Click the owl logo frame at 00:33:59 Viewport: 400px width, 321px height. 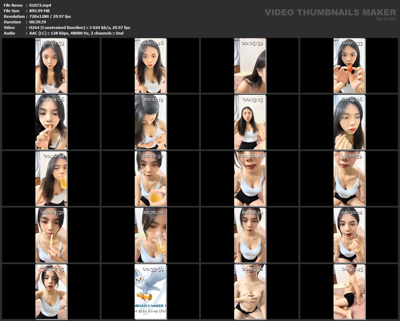pos(151,292)
